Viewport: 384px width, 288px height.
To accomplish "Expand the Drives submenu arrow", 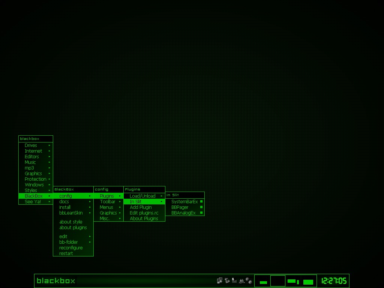I will 49,145.
